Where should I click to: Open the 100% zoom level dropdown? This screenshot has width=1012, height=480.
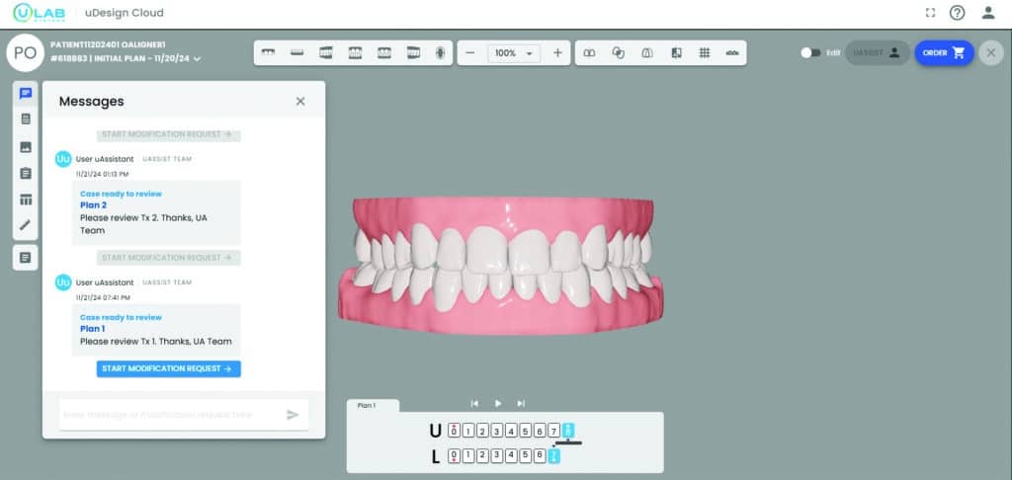pos(513,53)
